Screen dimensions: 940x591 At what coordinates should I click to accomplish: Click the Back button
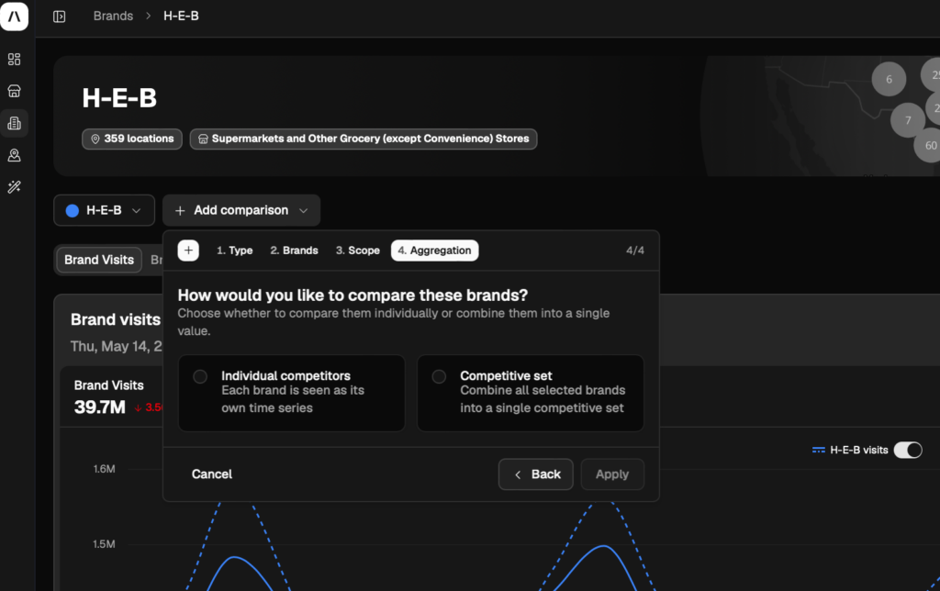pyautogui.click(x=536, y=474)
